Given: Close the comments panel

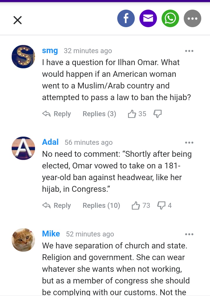Looking at the screenshot, I should pos(17,20).
